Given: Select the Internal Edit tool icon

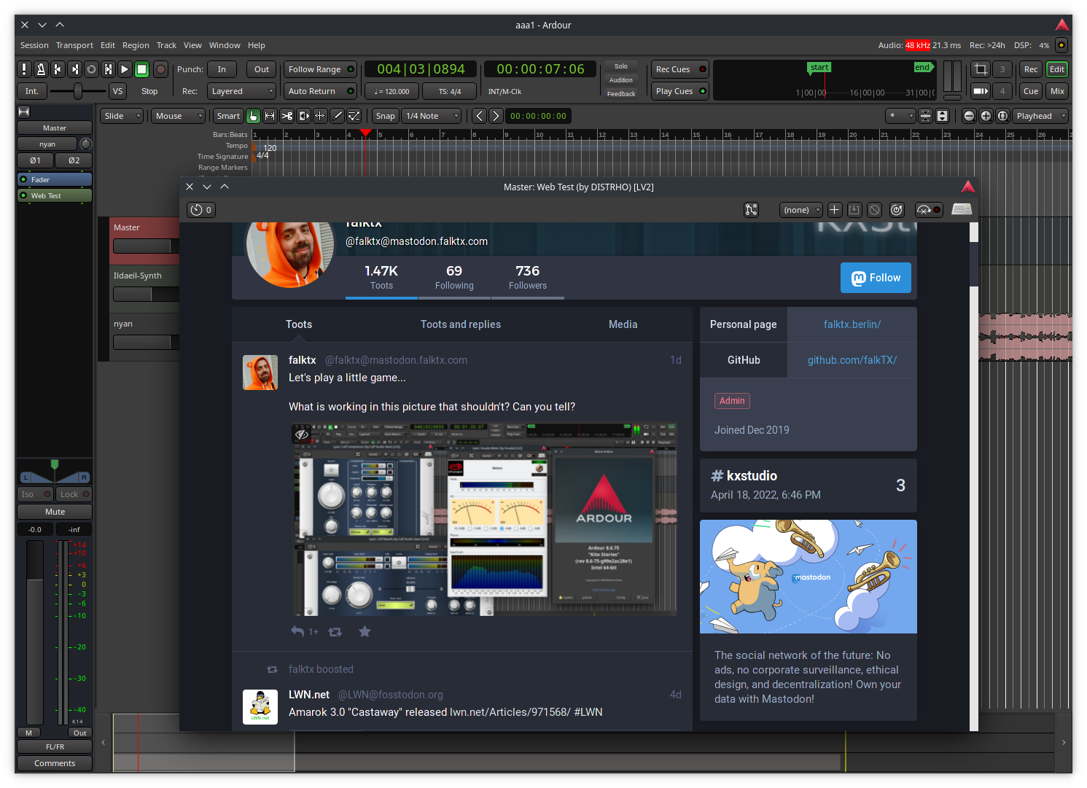Looking at the screenshot, I should (x=354, y=116).
